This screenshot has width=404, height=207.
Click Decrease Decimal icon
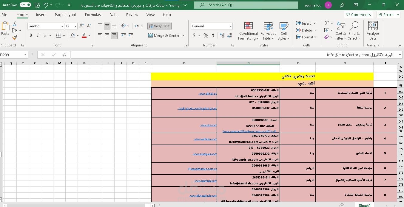[x=229, y=35]
